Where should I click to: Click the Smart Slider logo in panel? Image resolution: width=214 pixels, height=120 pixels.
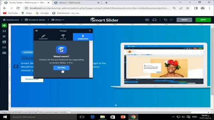pos(61,50)
